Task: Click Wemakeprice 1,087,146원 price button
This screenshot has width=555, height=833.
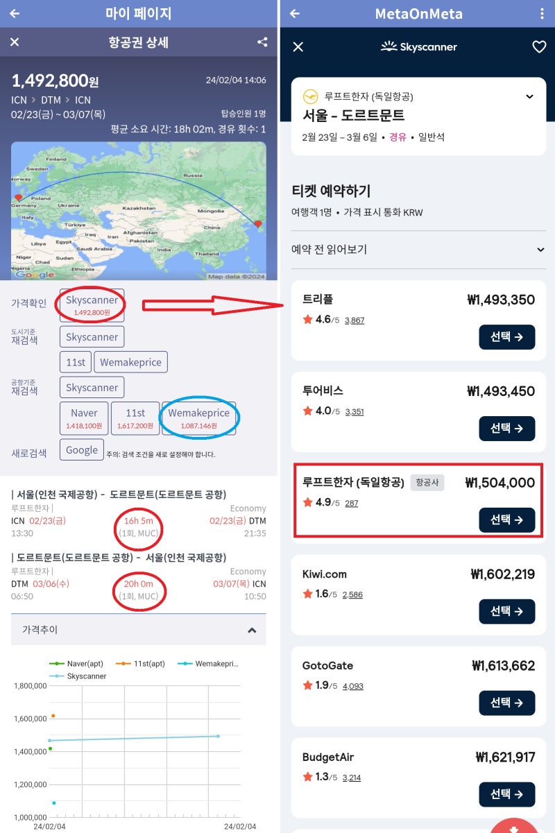Action: click(199, 418)
